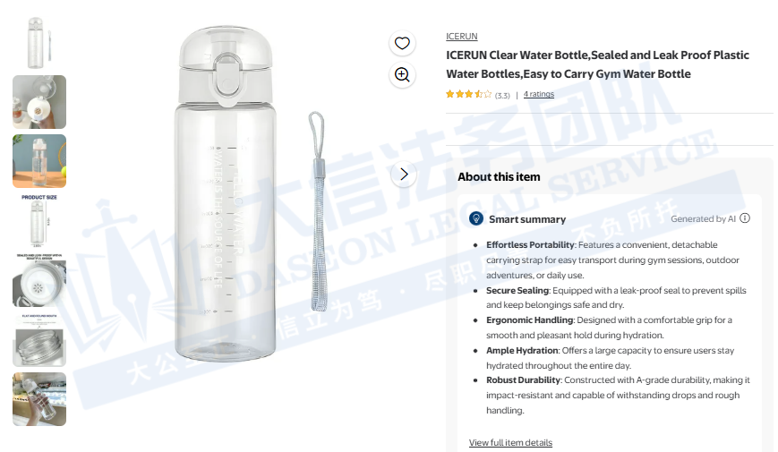Click the AI info circle icon
778x452 pixels.
(x=745, y=218)
